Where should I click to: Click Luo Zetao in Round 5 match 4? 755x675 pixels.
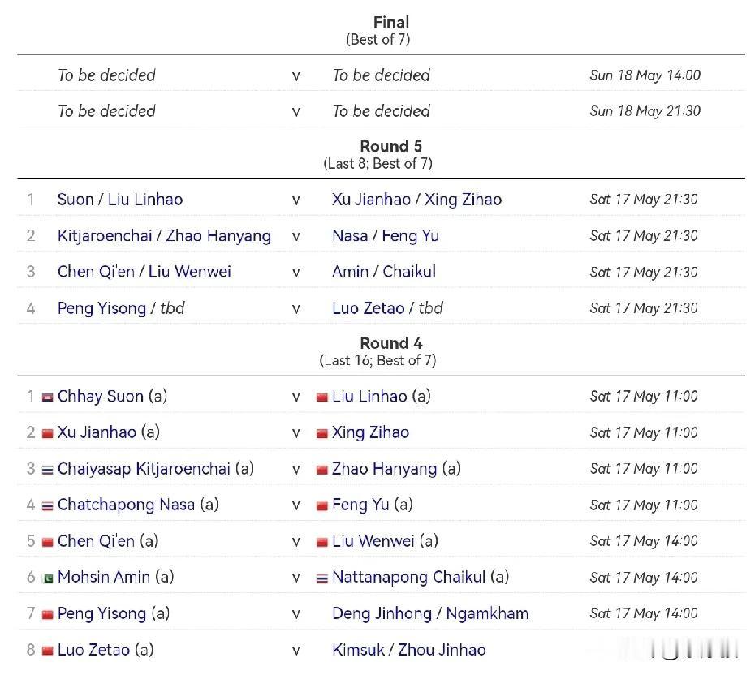tap(368, 307)
